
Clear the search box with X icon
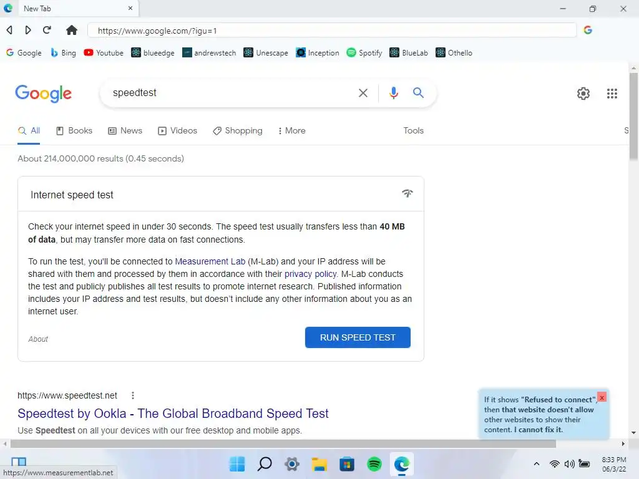click(363, 94)
